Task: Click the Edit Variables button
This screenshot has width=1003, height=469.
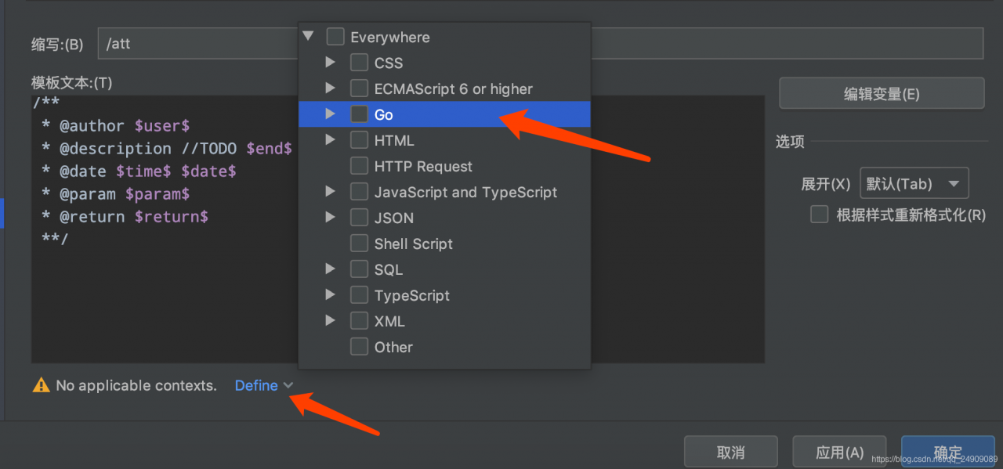Action: (881, 94)
